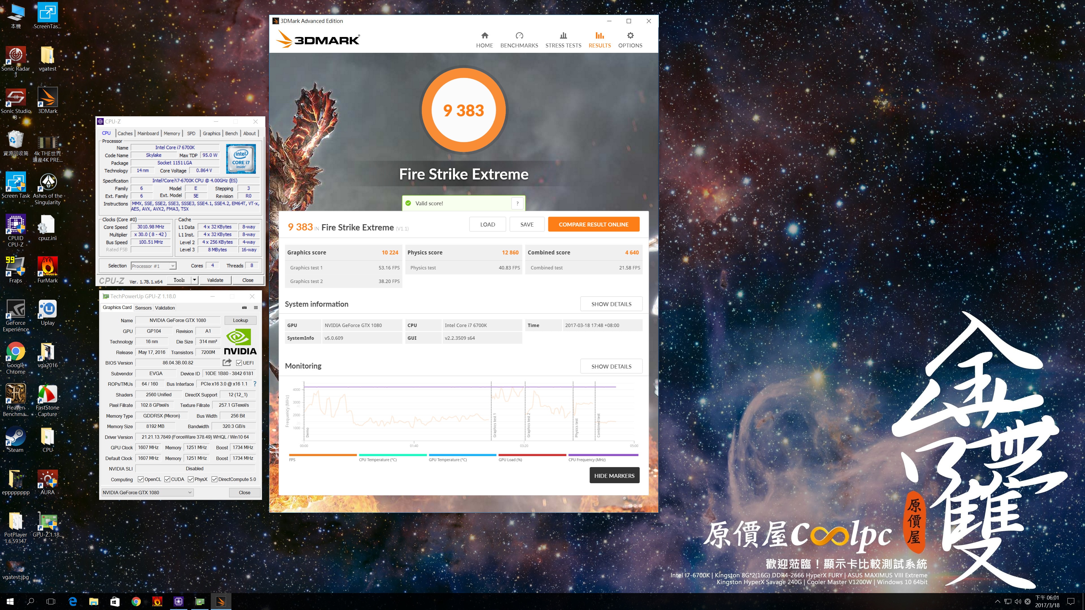Open Uplay desktop shortcut

click(47, 312)
